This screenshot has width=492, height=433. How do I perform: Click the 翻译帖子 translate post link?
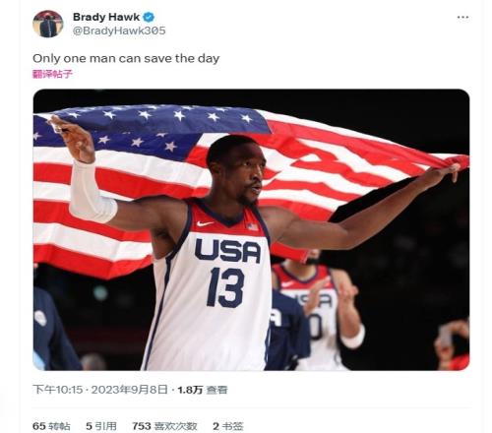[x=52, y=74]
